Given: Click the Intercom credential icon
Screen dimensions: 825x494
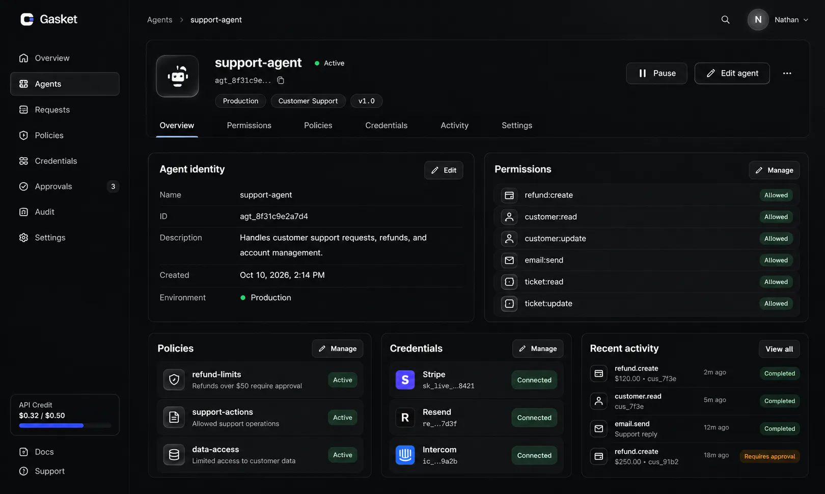Looking at the screenshot, I should click(x=405, y=455).
